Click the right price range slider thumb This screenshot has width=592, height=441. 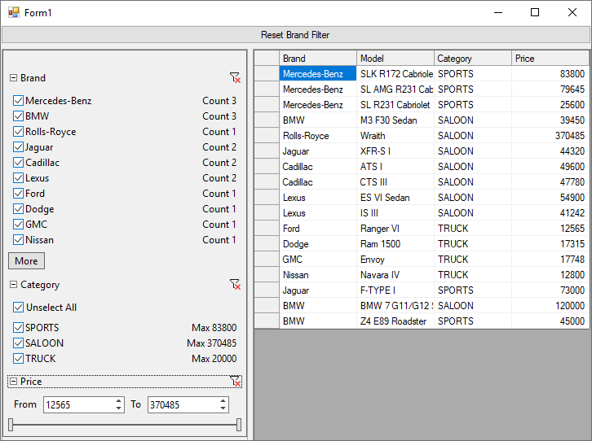[239, 425]
